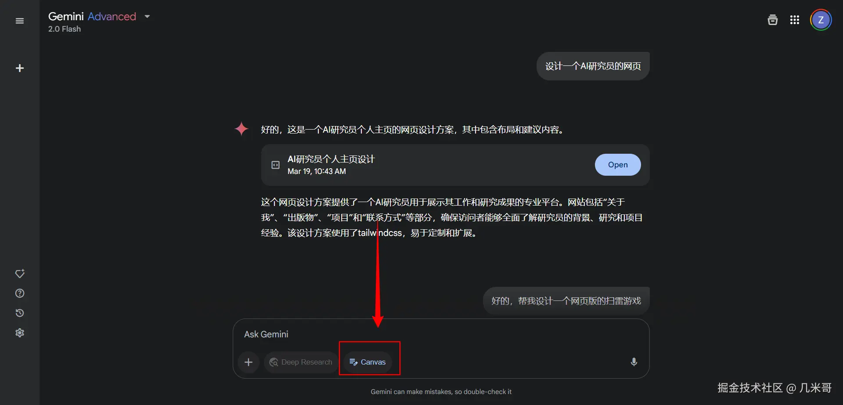Click the plus upload button in the prompt box
Screen dimensions: 843x405
249,362
